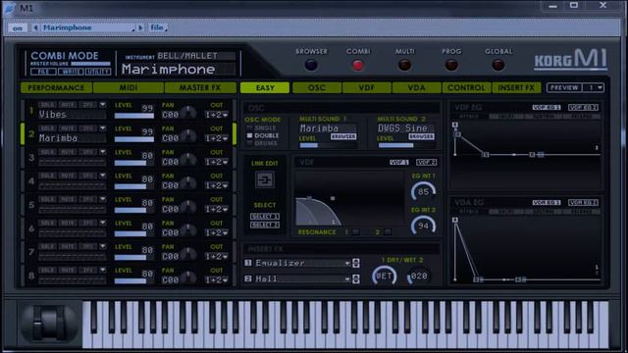
Task: Switch to the VDF tab
Action: [366, 87]
